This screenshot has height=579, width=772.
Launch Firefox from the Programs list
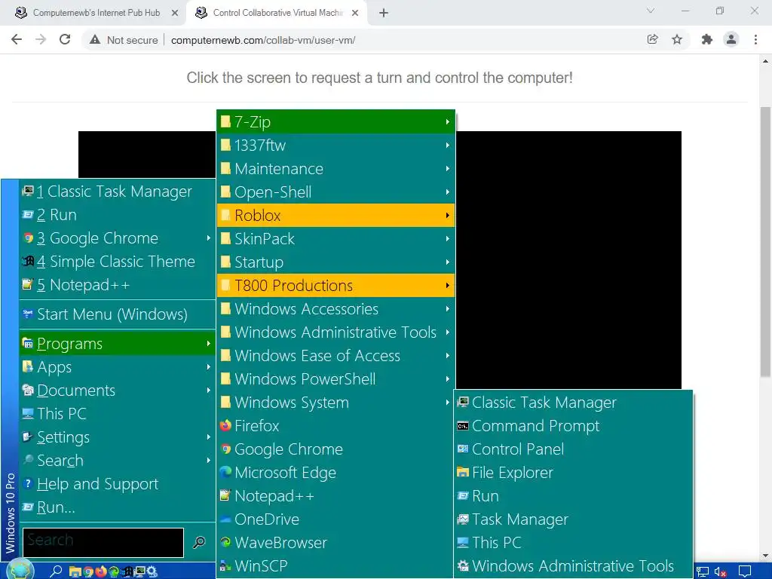pos(335,426)
